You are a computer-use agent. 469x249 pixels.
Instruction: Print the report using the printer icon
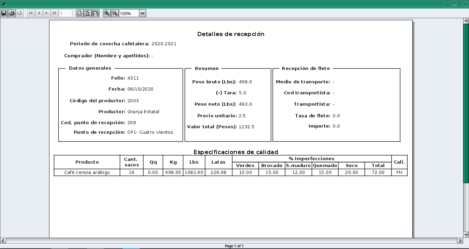tap(12, 13)
